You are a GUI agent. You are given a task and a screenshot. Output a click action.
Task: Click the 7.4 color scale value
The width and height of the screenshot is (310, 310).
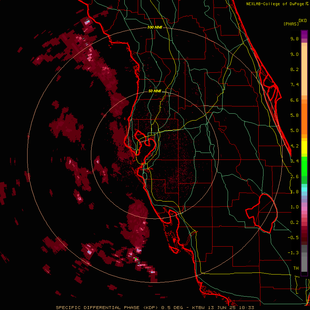tap(294, 85)
